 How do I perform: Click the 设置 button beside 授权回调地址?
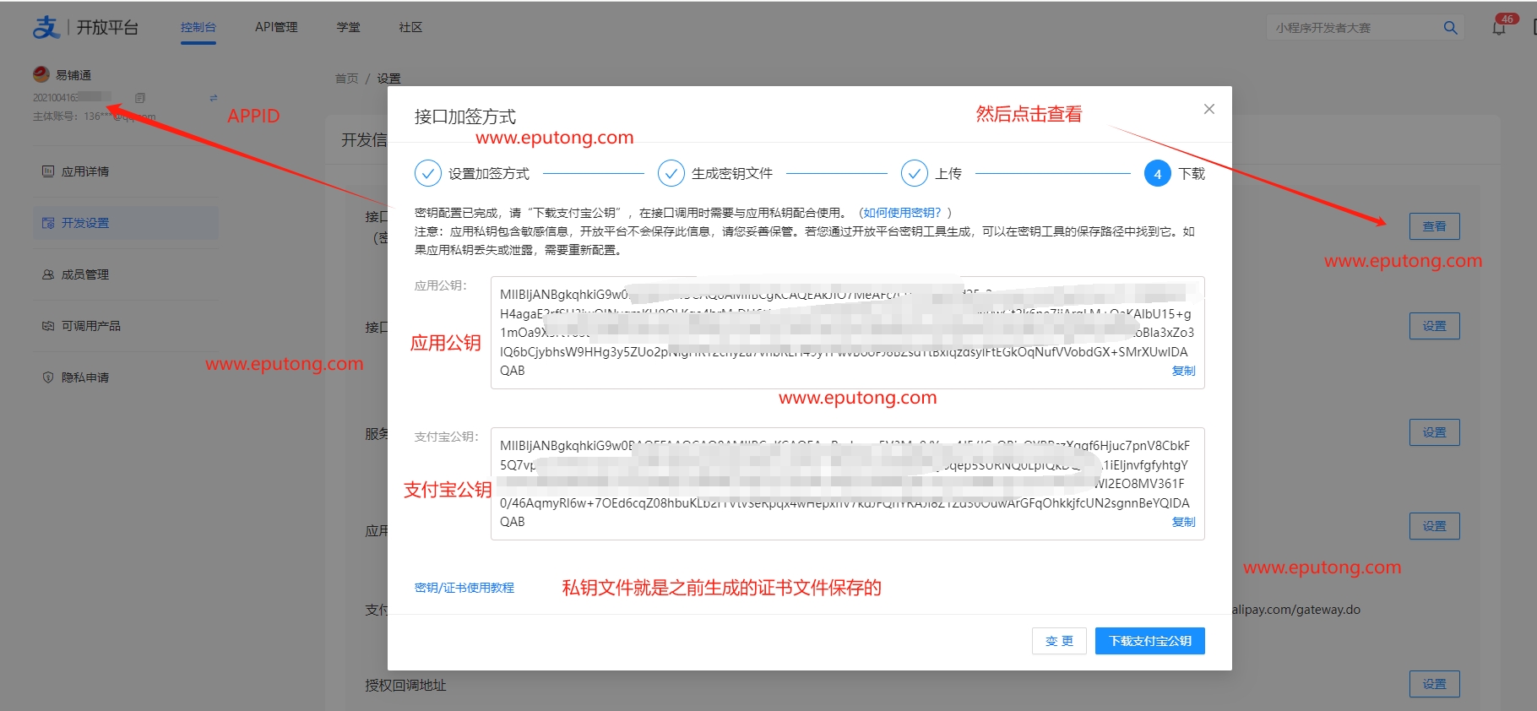coord(1435,684)
